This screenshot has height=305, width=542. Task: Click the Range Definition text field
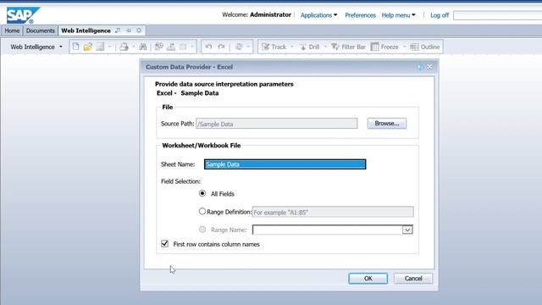(333, 212)
